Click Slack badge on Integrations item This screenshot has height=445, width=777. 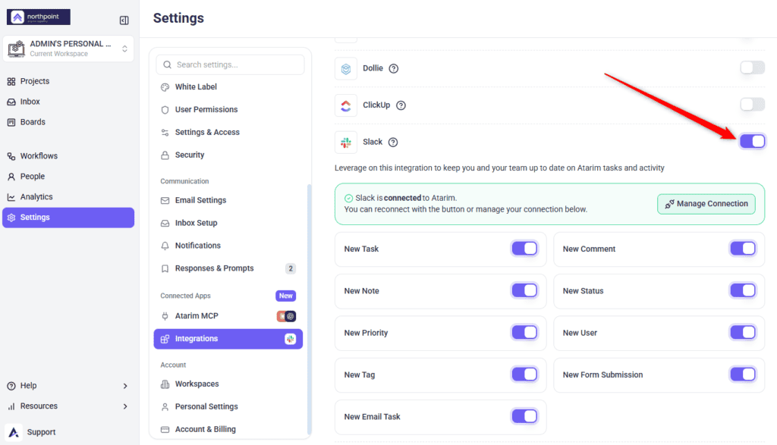[x=291, y=339]
